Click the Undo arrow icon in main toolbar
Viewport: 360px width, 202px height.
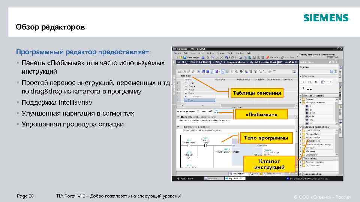click(226, 58)
